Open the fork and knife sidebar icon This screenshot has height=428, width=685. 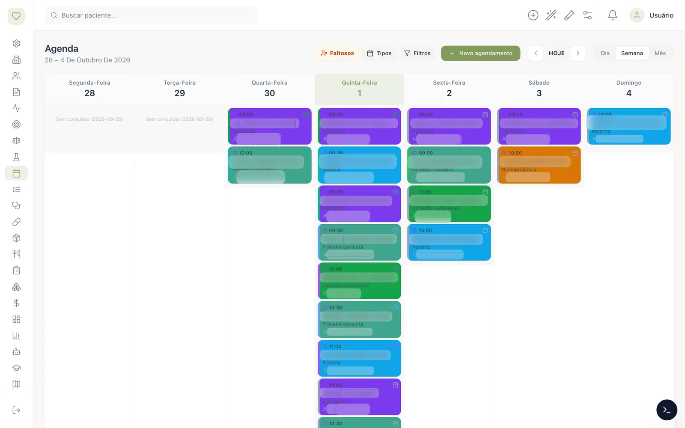[16, 254]
